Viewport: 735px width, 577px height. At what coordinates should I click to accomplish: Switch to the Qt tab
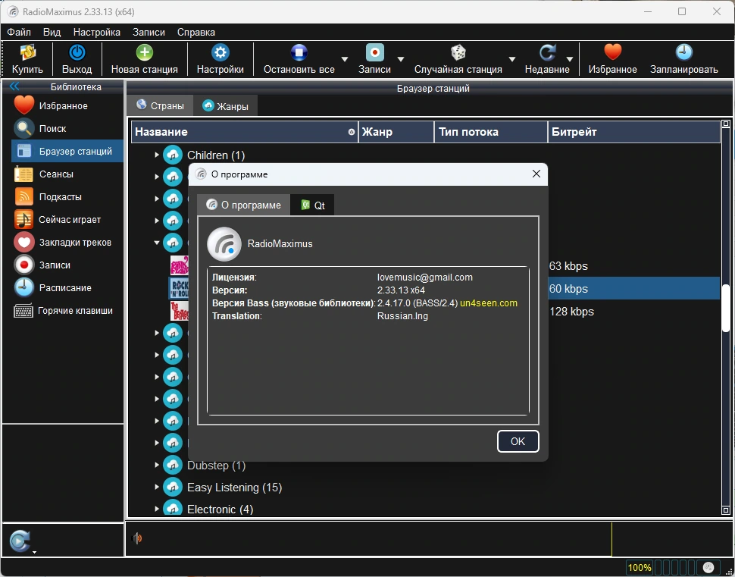click(313, 205)
